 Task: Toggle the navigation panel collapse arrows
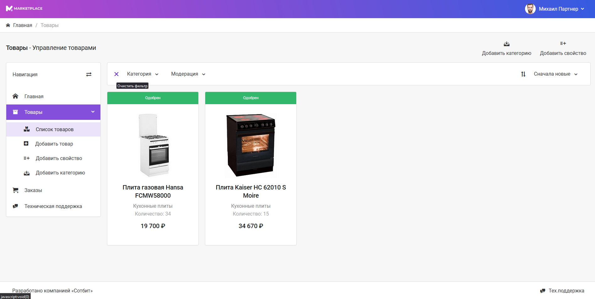[89, 74]
